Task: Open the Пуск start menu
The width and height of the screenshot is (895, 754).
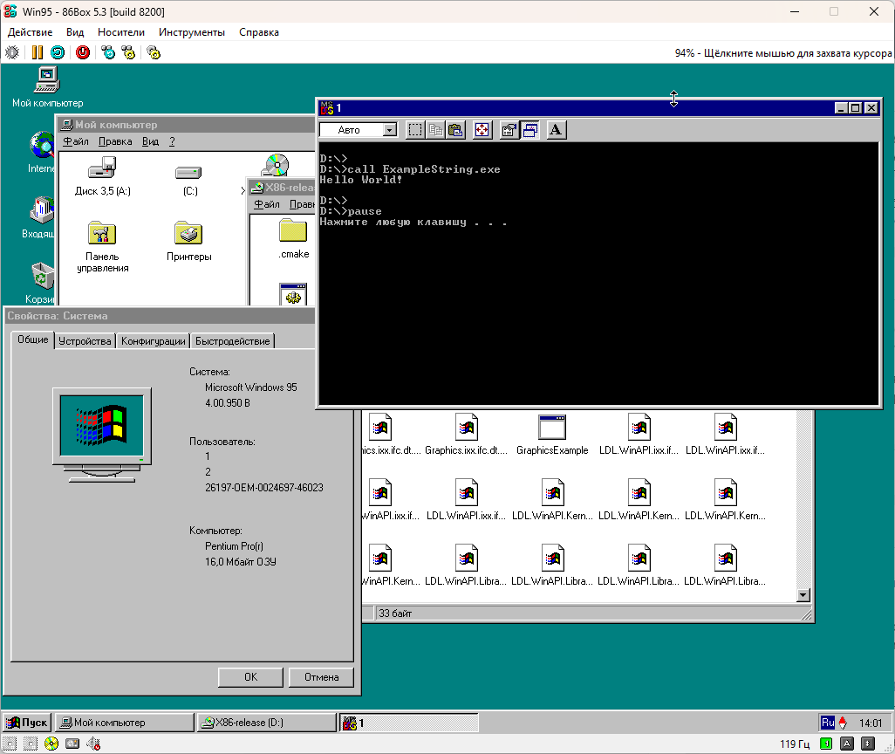Action: tap(27, 723)
